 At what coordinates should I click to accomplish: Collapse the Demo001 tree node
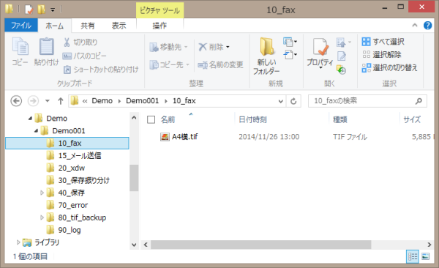[x=36, y=130]
